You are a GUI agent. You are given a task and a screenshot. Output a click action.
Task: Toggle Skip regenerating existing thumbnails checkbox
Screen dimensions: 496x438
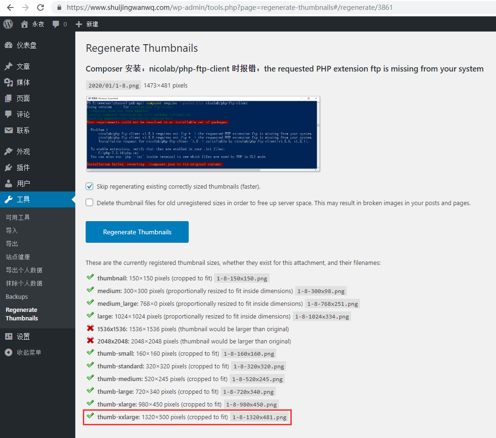click(x=89, y=186)
